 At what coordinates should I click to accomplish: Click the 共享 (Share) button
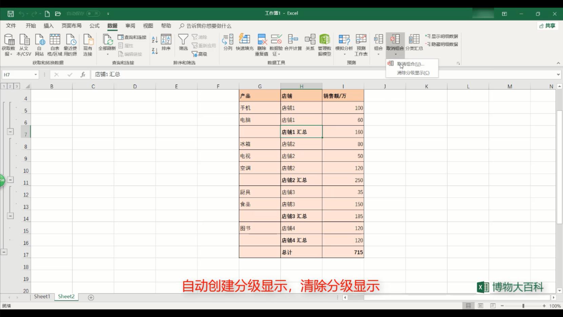(x=547, y=26)
